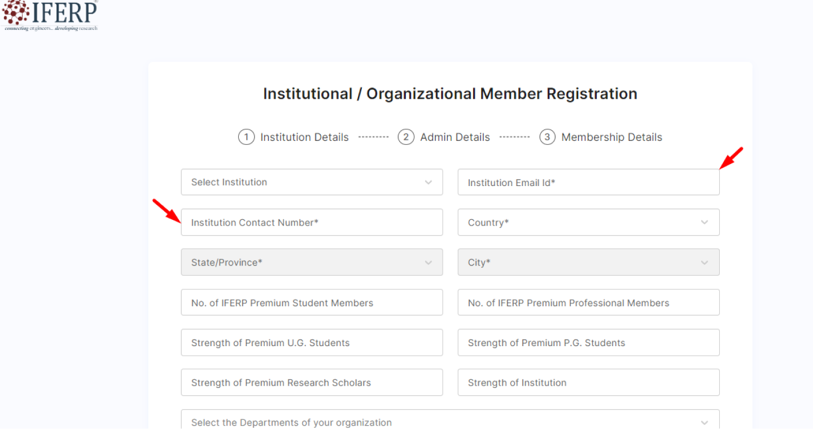Click the No. of IFERP Premium Student Members field
This screenshot has height=429, width=813.
pyautogui.click(x=312, y=302)
